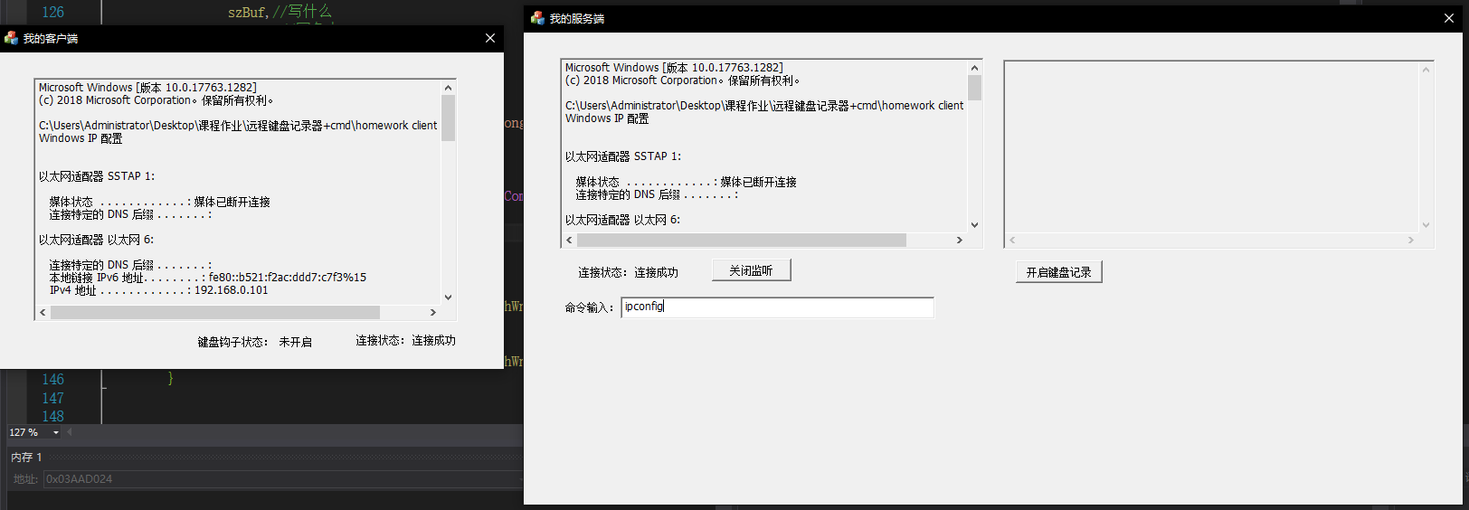Close the 我的服务端 window

[x=1449, y=18]
